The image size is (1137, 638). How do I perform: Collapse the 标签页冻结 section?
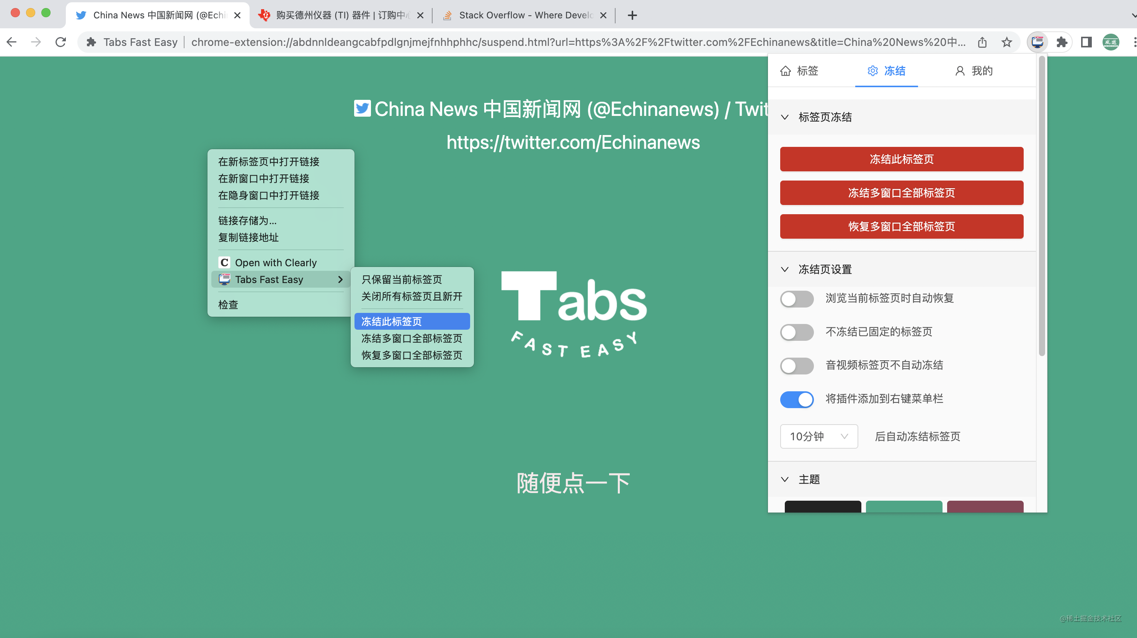(785, 117)
